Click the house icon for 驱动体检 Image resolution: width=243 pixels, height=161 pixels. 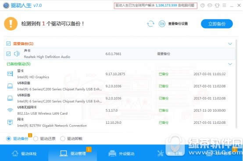15,153
